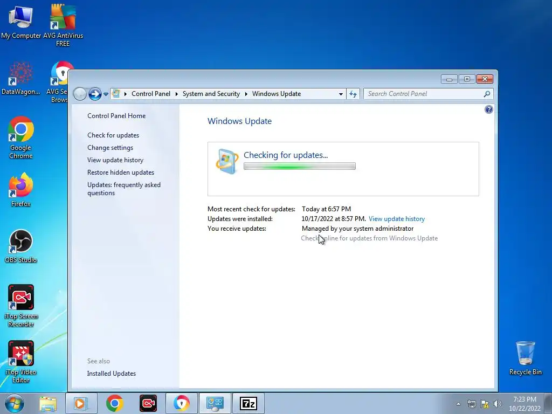Click the Show desktop button
Screen dimensions: 552x414
click(548, 403)
